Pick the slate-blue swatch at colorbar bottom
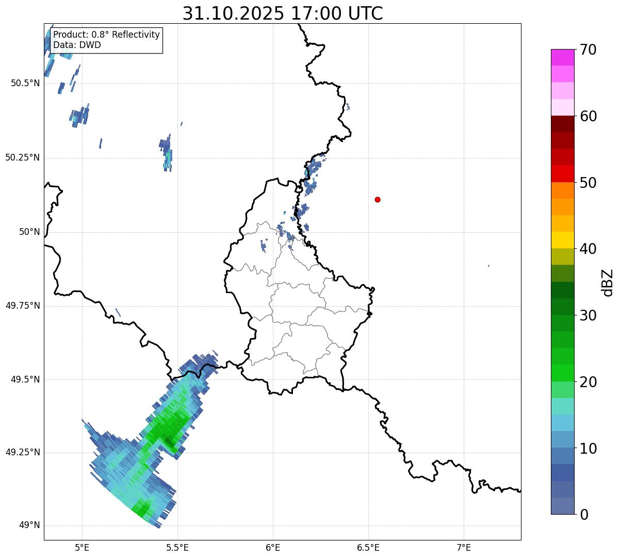The image size is (620, 558). pos(562,506)
